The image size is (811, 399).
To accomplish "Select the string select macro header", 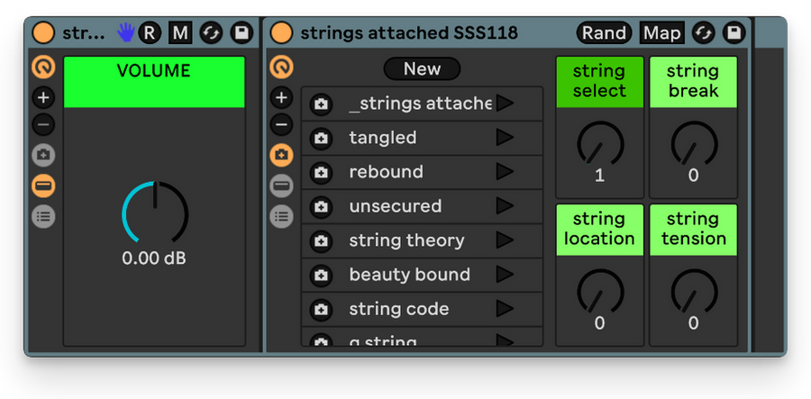I will [599, 82].
